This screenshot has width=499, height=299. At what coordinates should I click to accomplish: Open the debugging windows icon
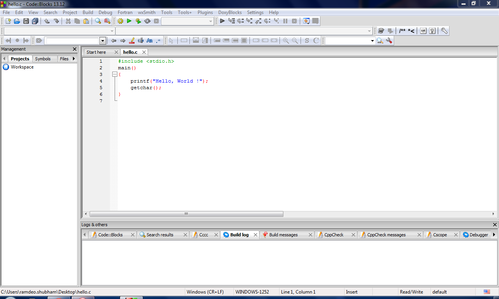point(306,21)
